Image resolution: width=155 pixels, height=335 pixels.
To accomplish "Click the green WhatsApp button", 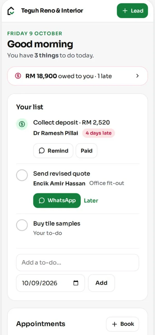I will coord(57,200).
